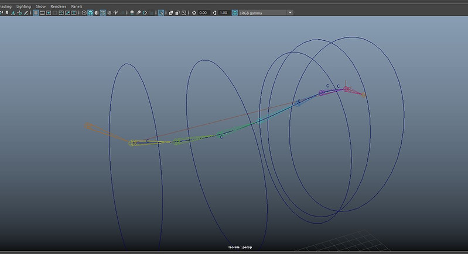Click the sRGB gamma dropdown arrow

290,13
